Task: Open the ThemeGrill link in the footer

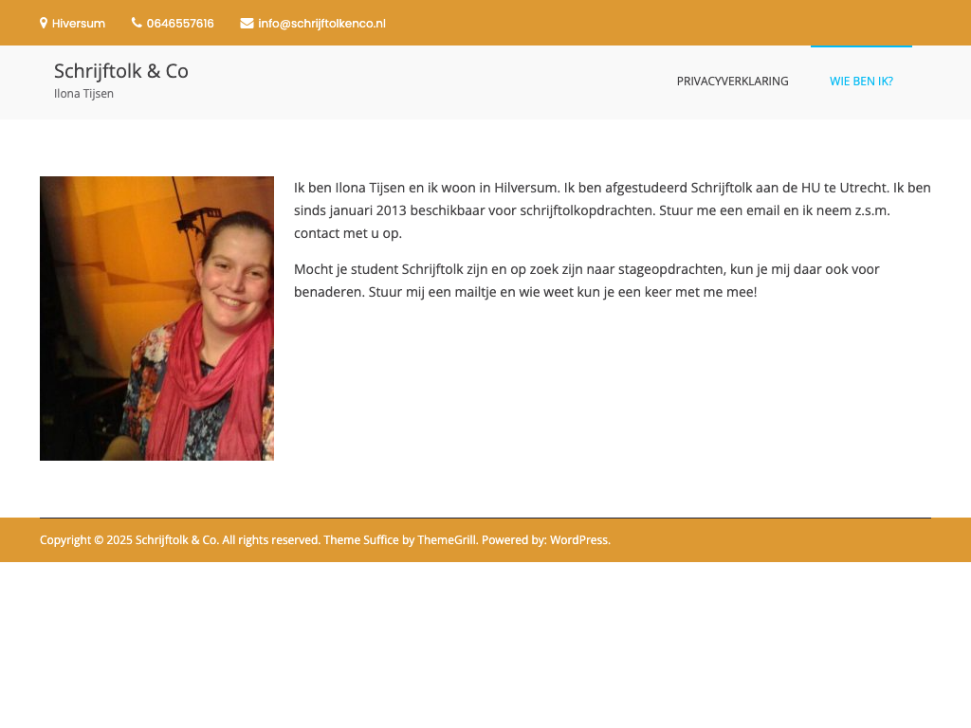Action: coord(447,539)
